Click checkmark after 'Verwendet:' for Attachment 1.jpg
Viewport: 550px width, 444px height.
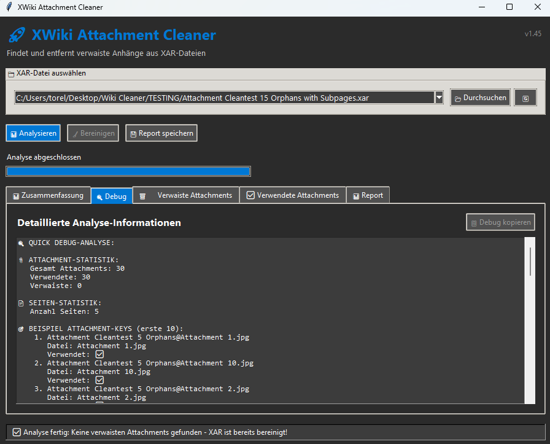(99, 354)
